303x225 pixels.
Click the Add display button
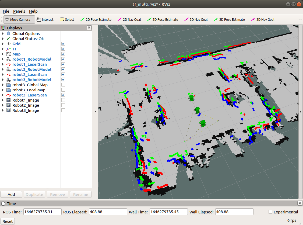(11, 195)
